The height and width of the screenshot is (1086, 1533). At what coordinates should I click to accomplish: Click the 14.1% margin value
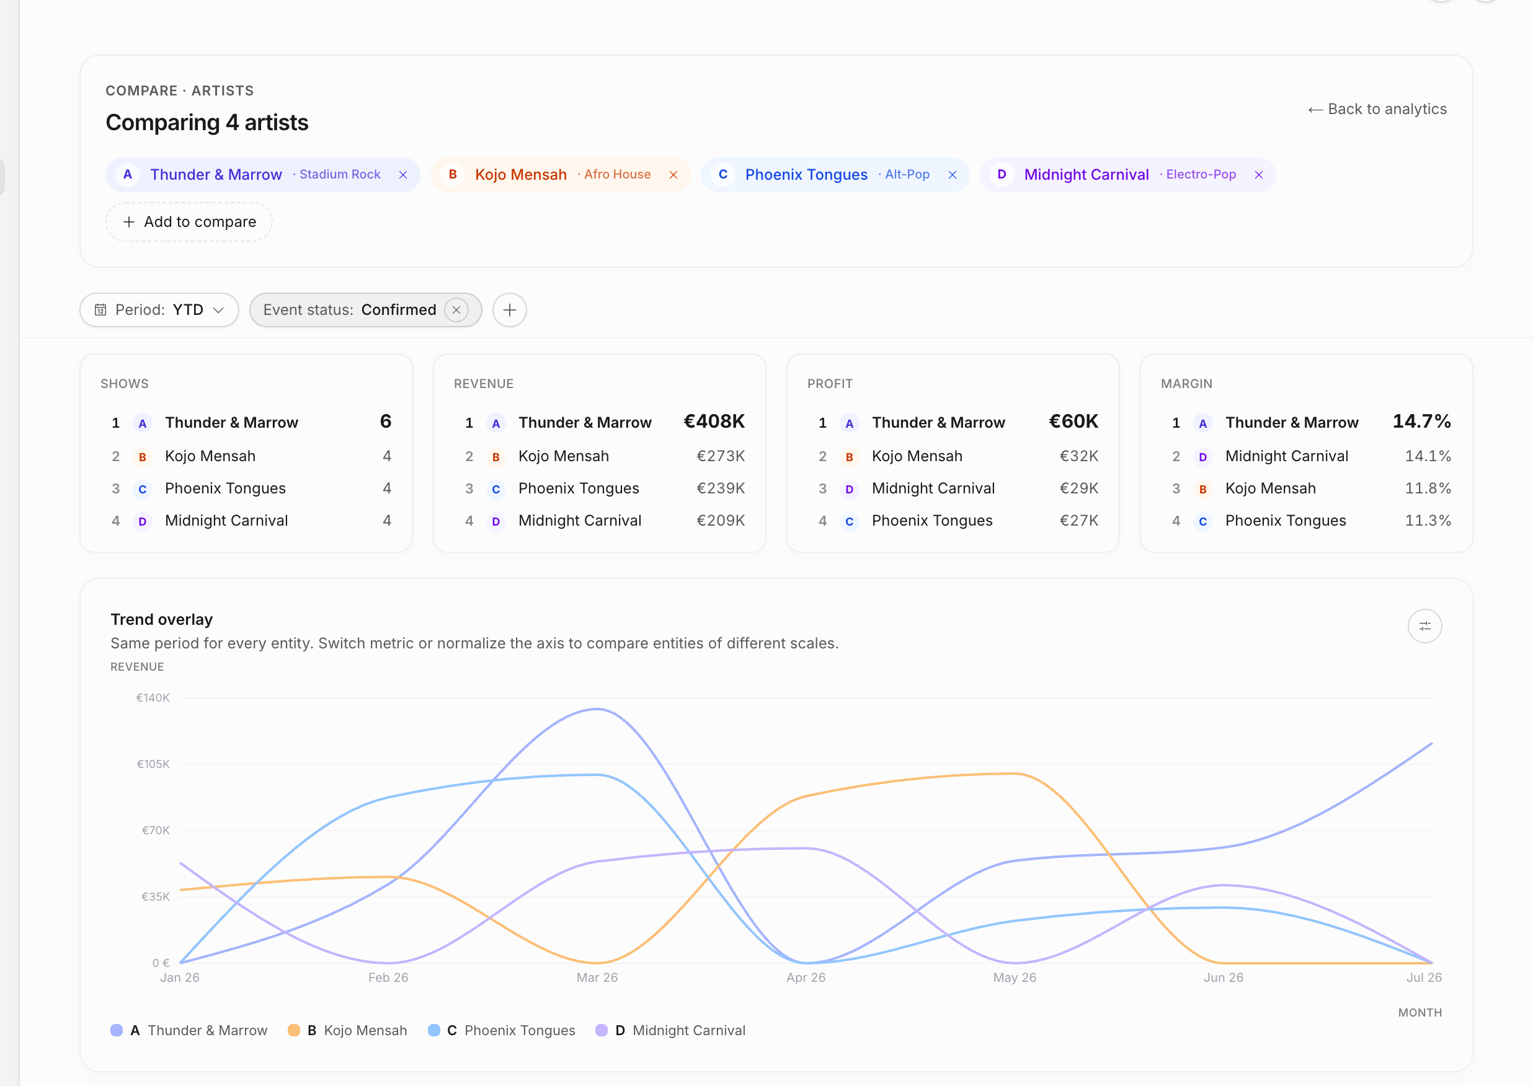click(x=1428, y=456)
